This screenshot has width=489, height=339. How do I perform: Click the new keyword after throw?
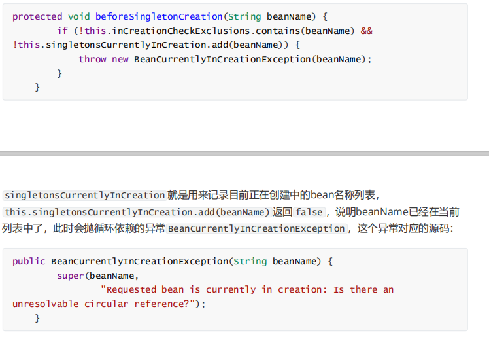coord(120,59)
